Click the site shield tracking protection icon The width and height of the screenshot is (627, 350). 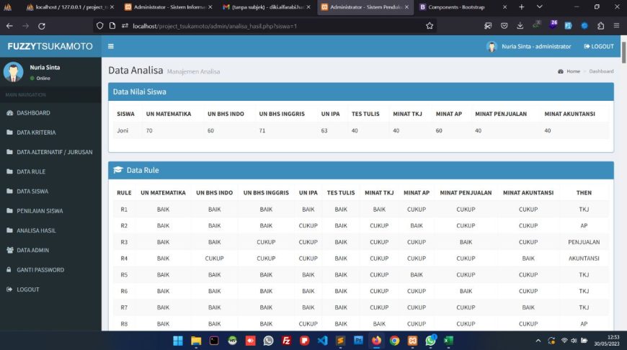coord(99,26)
